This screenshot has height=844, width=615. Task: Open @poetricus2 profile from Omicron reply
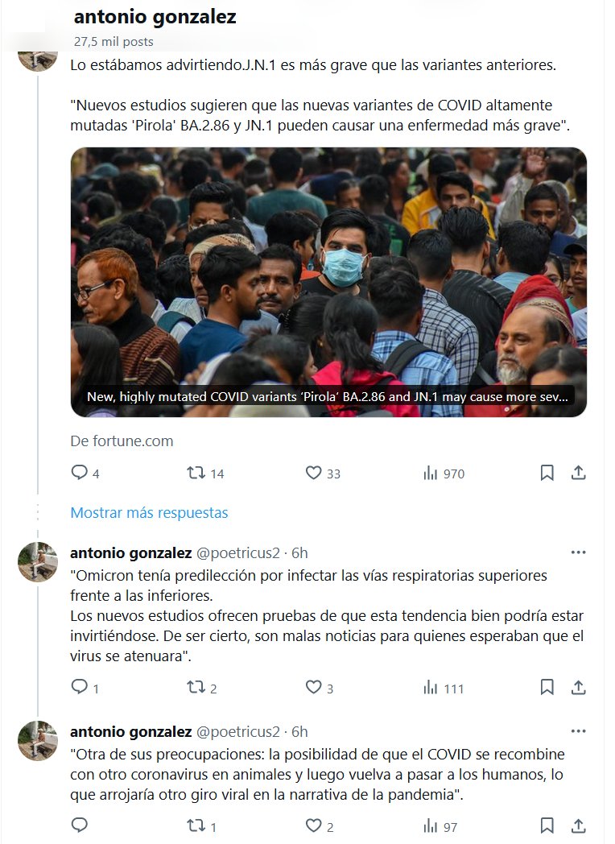(x=237, y=552)
